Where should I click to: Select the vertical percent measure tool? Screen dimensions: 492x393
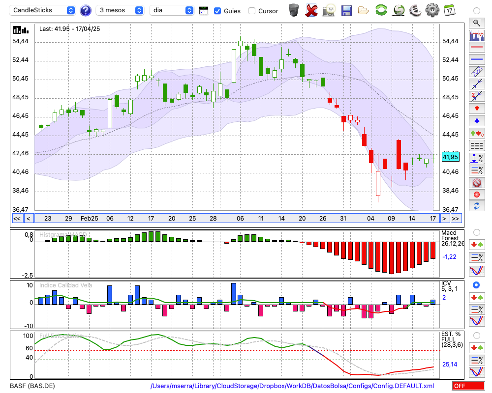[477, 158]
